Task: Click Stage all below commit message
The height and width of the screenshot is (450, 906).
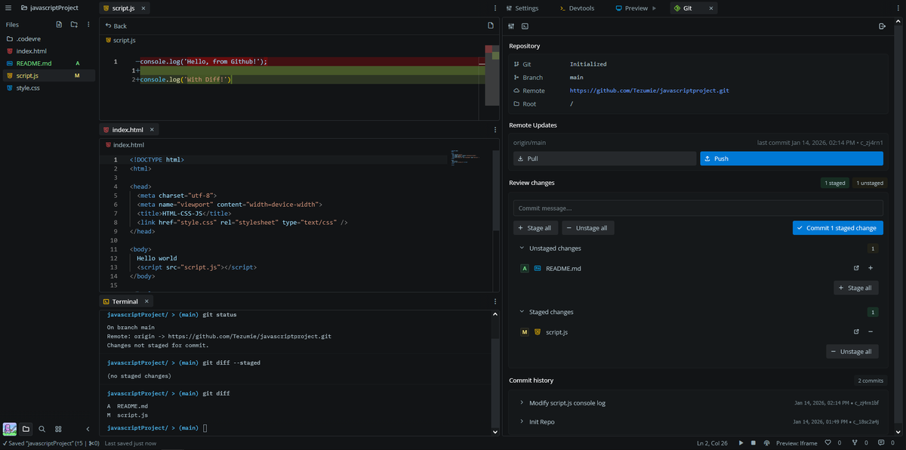Action: (535, 228)
